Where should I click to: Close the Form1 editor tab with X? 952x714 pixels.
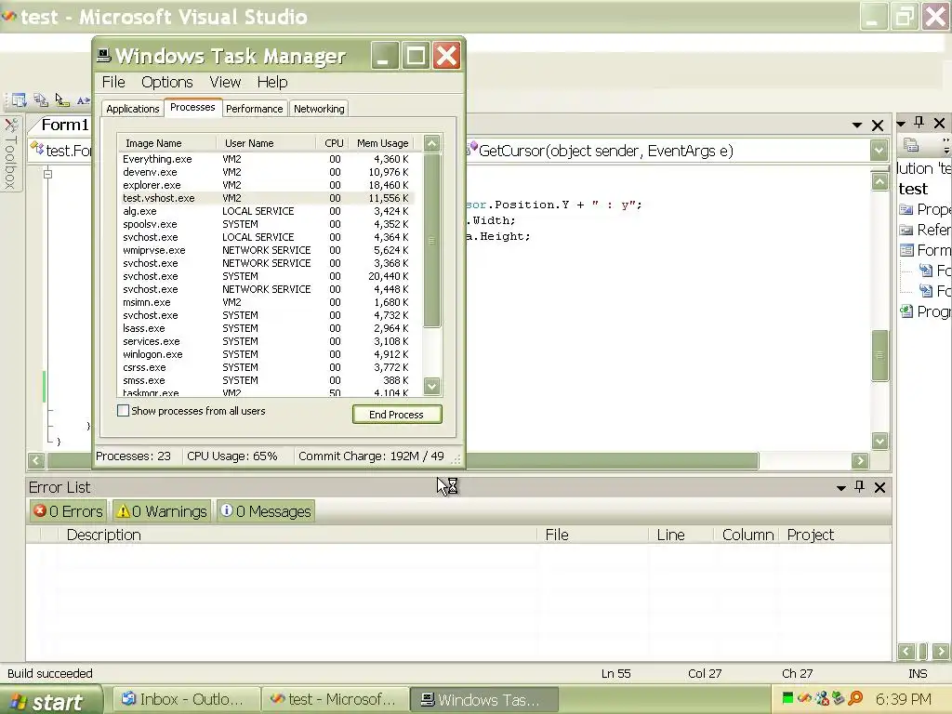(878, 126)
